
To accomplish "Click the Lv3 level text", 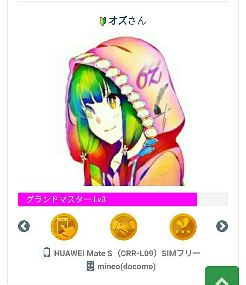I will pos(100,199).
